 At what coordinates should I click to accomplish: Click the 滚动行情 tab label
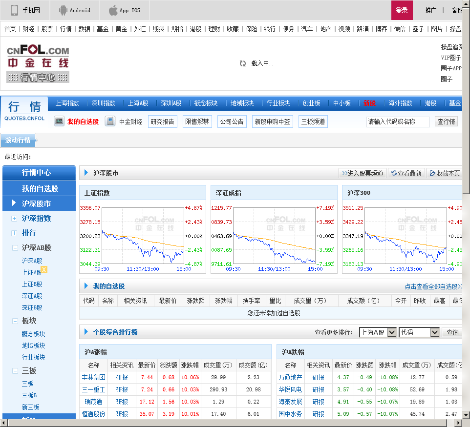coord(18,140)
